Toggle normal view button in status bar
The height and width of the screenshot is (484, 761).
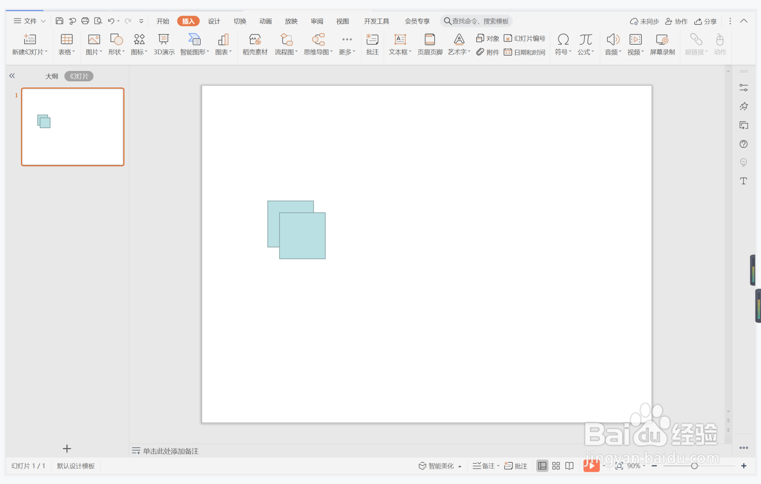542,466
